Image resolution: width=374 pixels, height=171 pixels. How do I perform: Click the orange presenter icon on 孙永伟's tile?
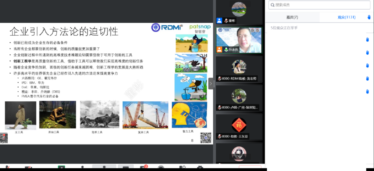pyautogui.click(x=219, y=49)
